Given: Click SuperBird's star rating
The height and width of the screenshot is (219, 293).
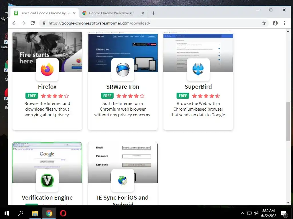Looking at the screenshot, I should [x=206, y=96].
